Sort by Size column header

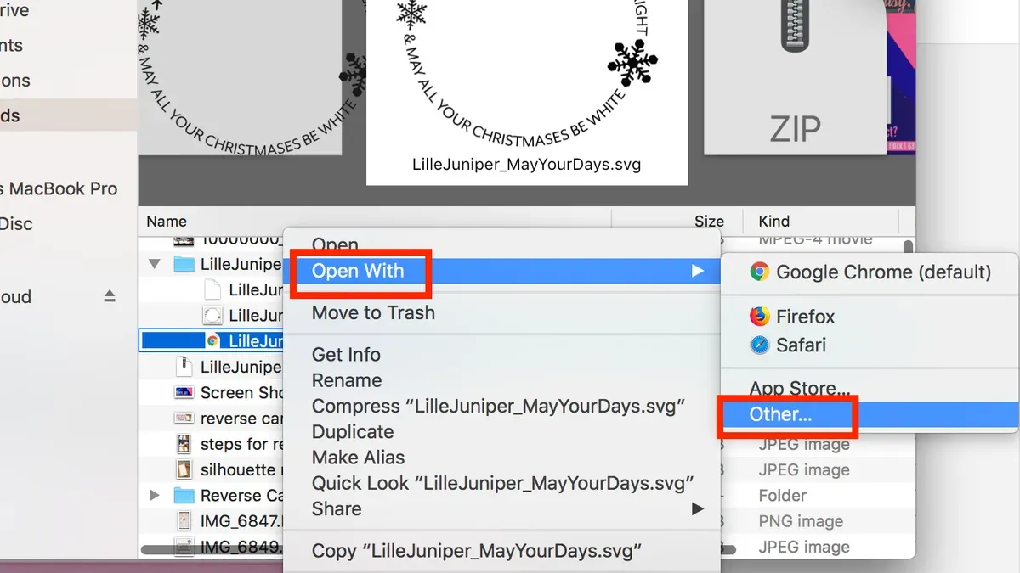[x=709, y=222]
